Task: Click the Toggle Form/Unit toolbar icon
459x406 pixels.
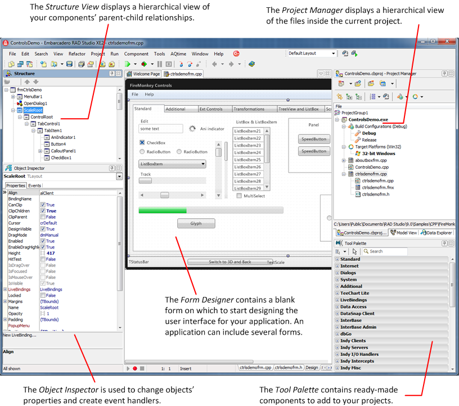Action: tap(30, 64)
